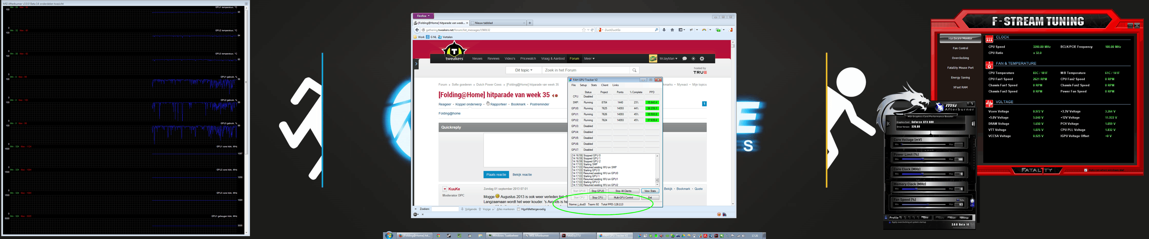Click Volgende in the find bar
The height and width of the screenshot is (239, 1149).
tap(469, 209)
